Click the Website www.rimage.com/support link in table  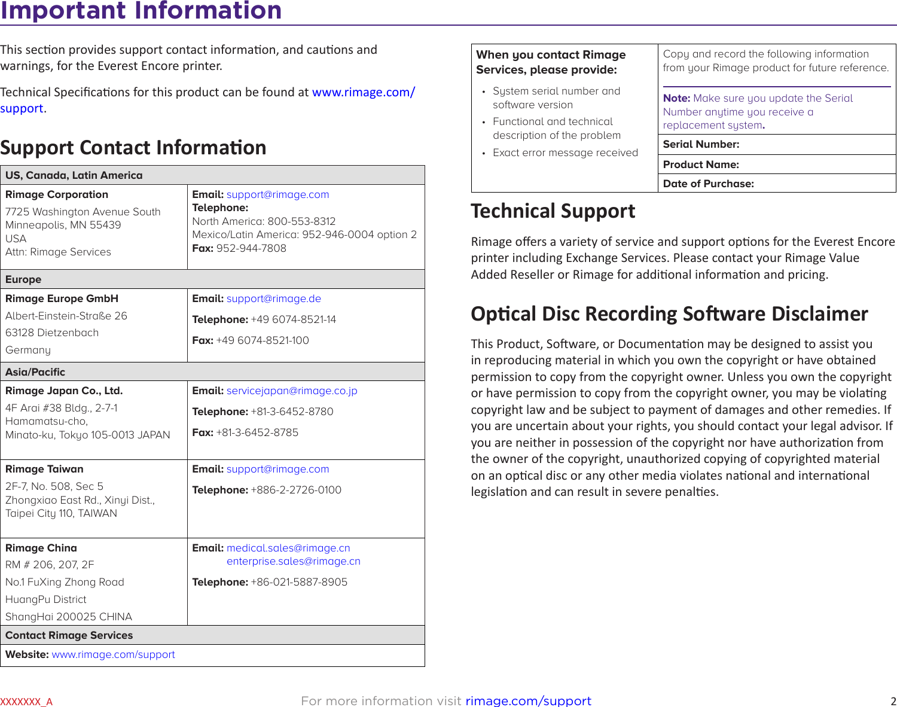113,654
